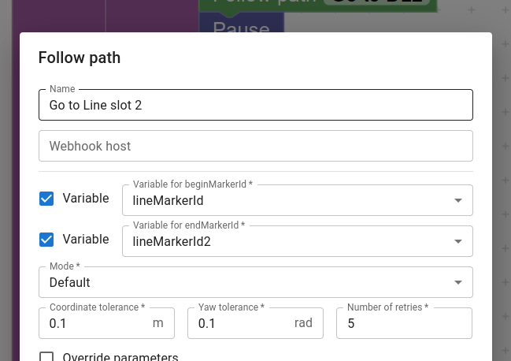The width and height of the screenshot is (511, 361).
Task: Edit the Yaw tolerance field
Action: point(255,323)
